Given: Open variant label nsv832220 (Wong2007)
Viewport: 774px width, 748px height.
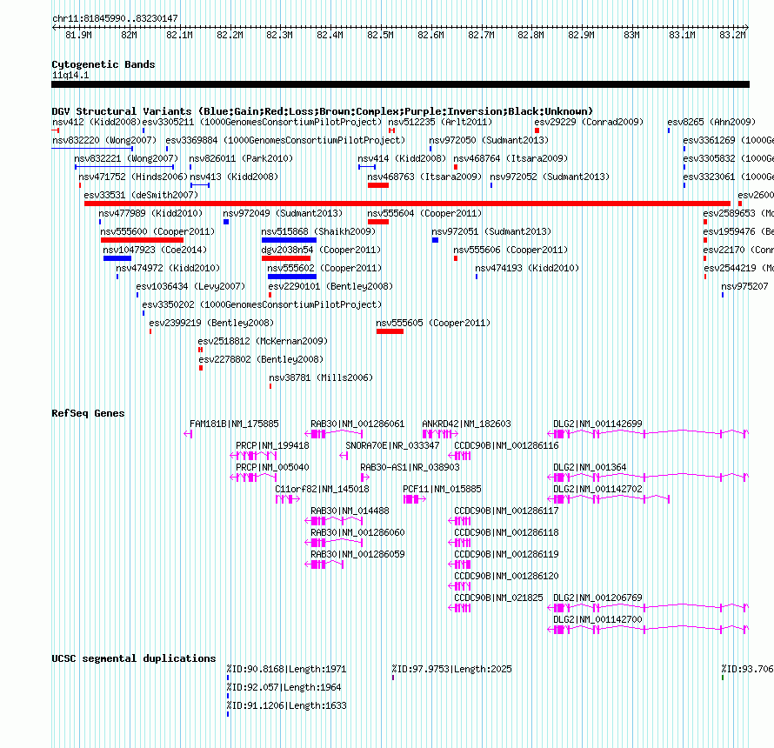Looking at the screenshot, I should (x=104, y=140).
